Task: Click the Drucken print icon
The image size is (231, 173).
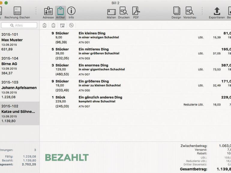Action: 124,11
